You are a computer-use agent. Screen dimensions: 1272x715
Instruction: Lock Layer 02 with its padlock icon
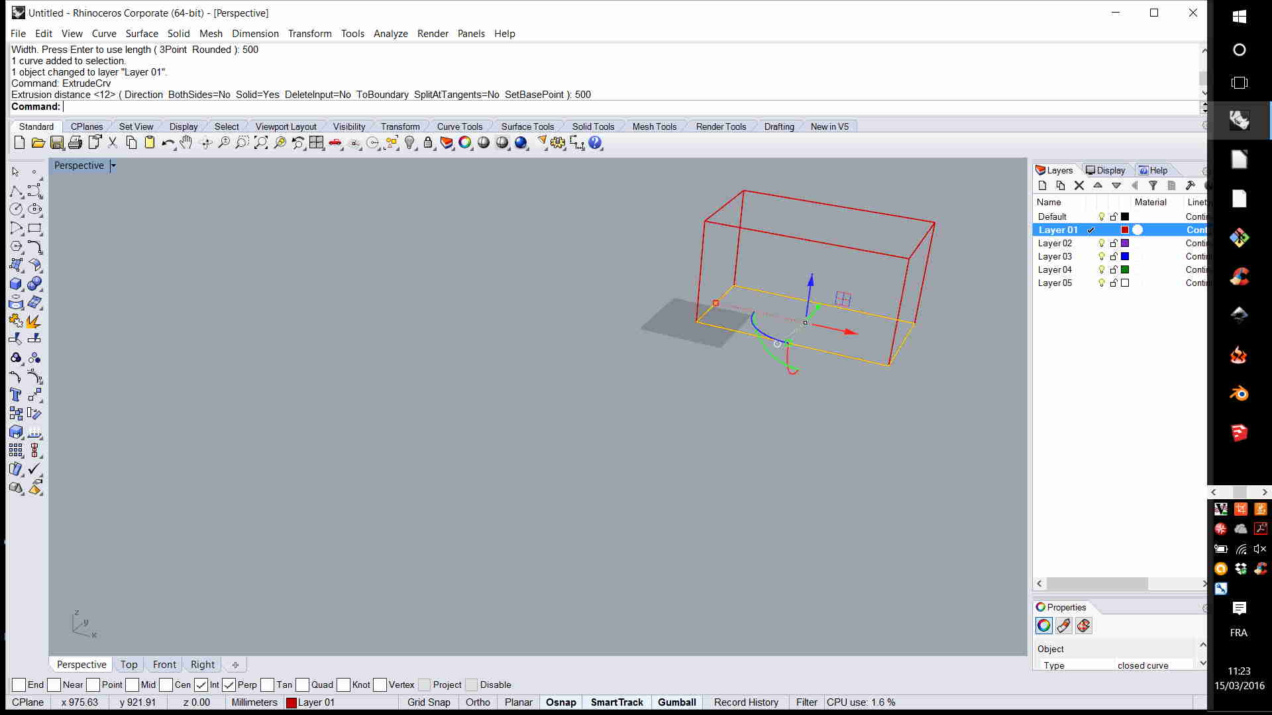point(1114,243)
